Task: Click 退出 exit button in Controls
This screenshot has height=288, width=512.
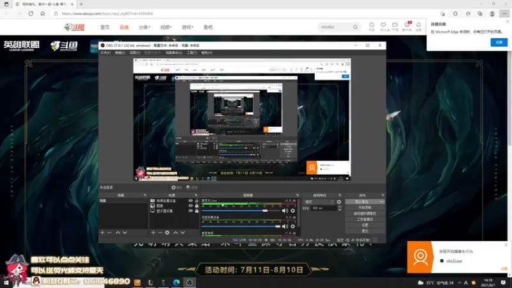Action: [x=365, y=231]
